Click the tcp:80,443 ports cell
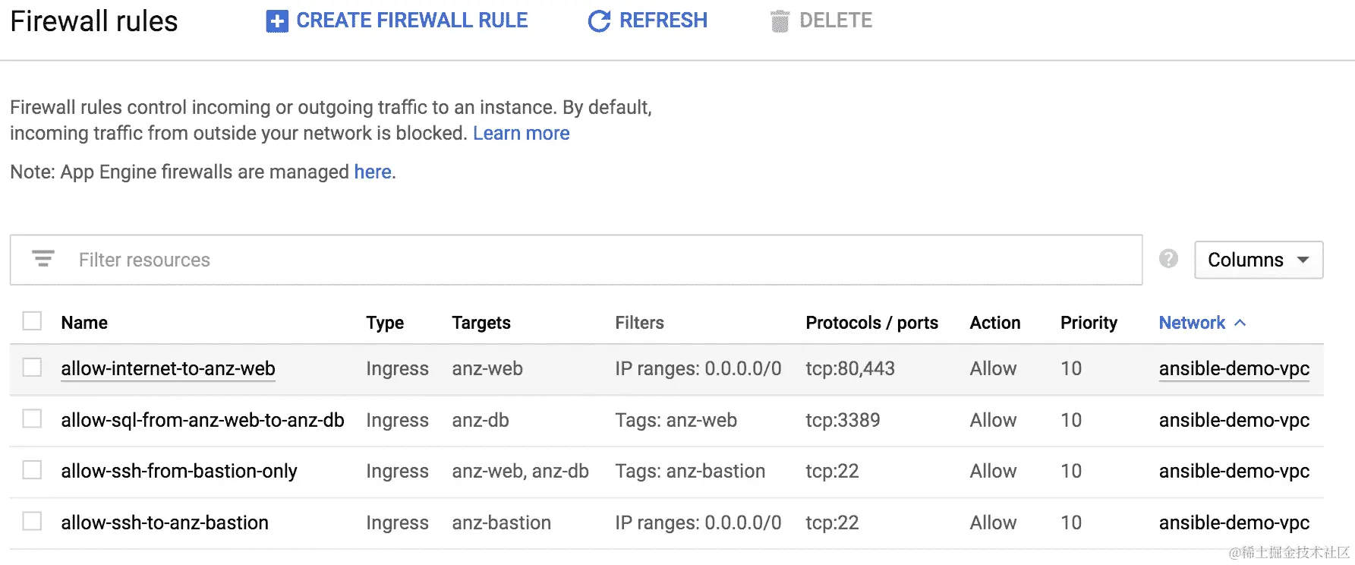 850,368
